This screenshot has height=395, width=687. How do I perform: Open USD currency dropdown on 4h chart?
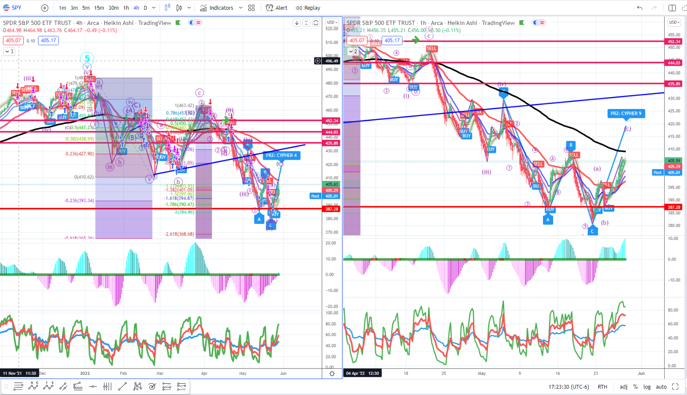pos(332,22)
